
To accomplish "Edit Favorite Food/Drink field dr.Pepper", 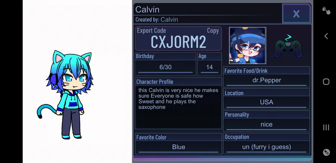I will pos(266,80).
